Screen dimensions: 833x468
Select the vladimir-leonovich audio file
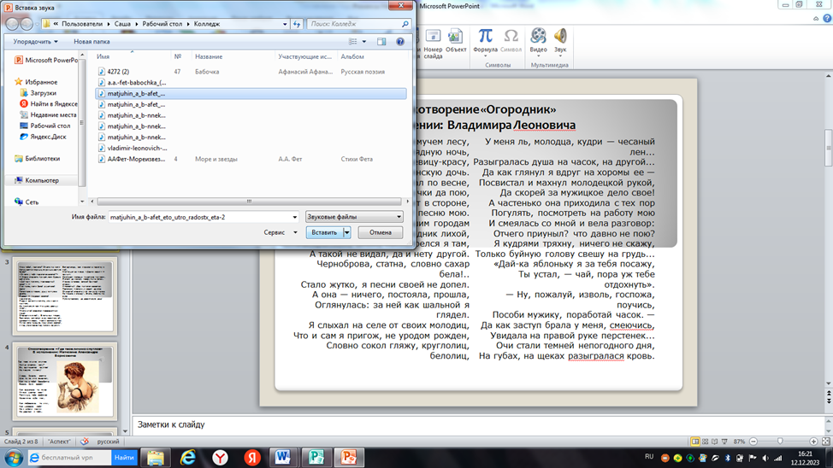pyautogui.click(x=137, y=148)
